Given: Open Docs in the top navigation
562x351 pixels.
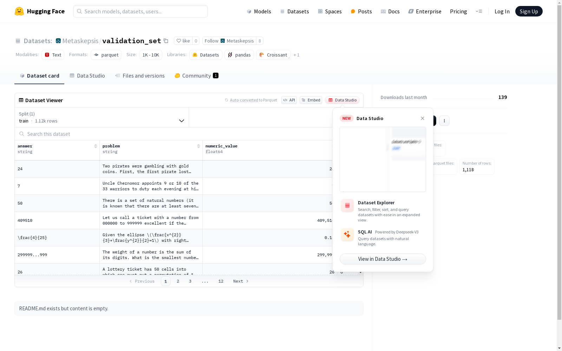Looking at the screenshot, I should coord(390,11).
